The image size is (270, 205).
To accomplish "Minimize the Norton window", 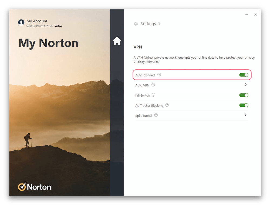I will 247,15.
